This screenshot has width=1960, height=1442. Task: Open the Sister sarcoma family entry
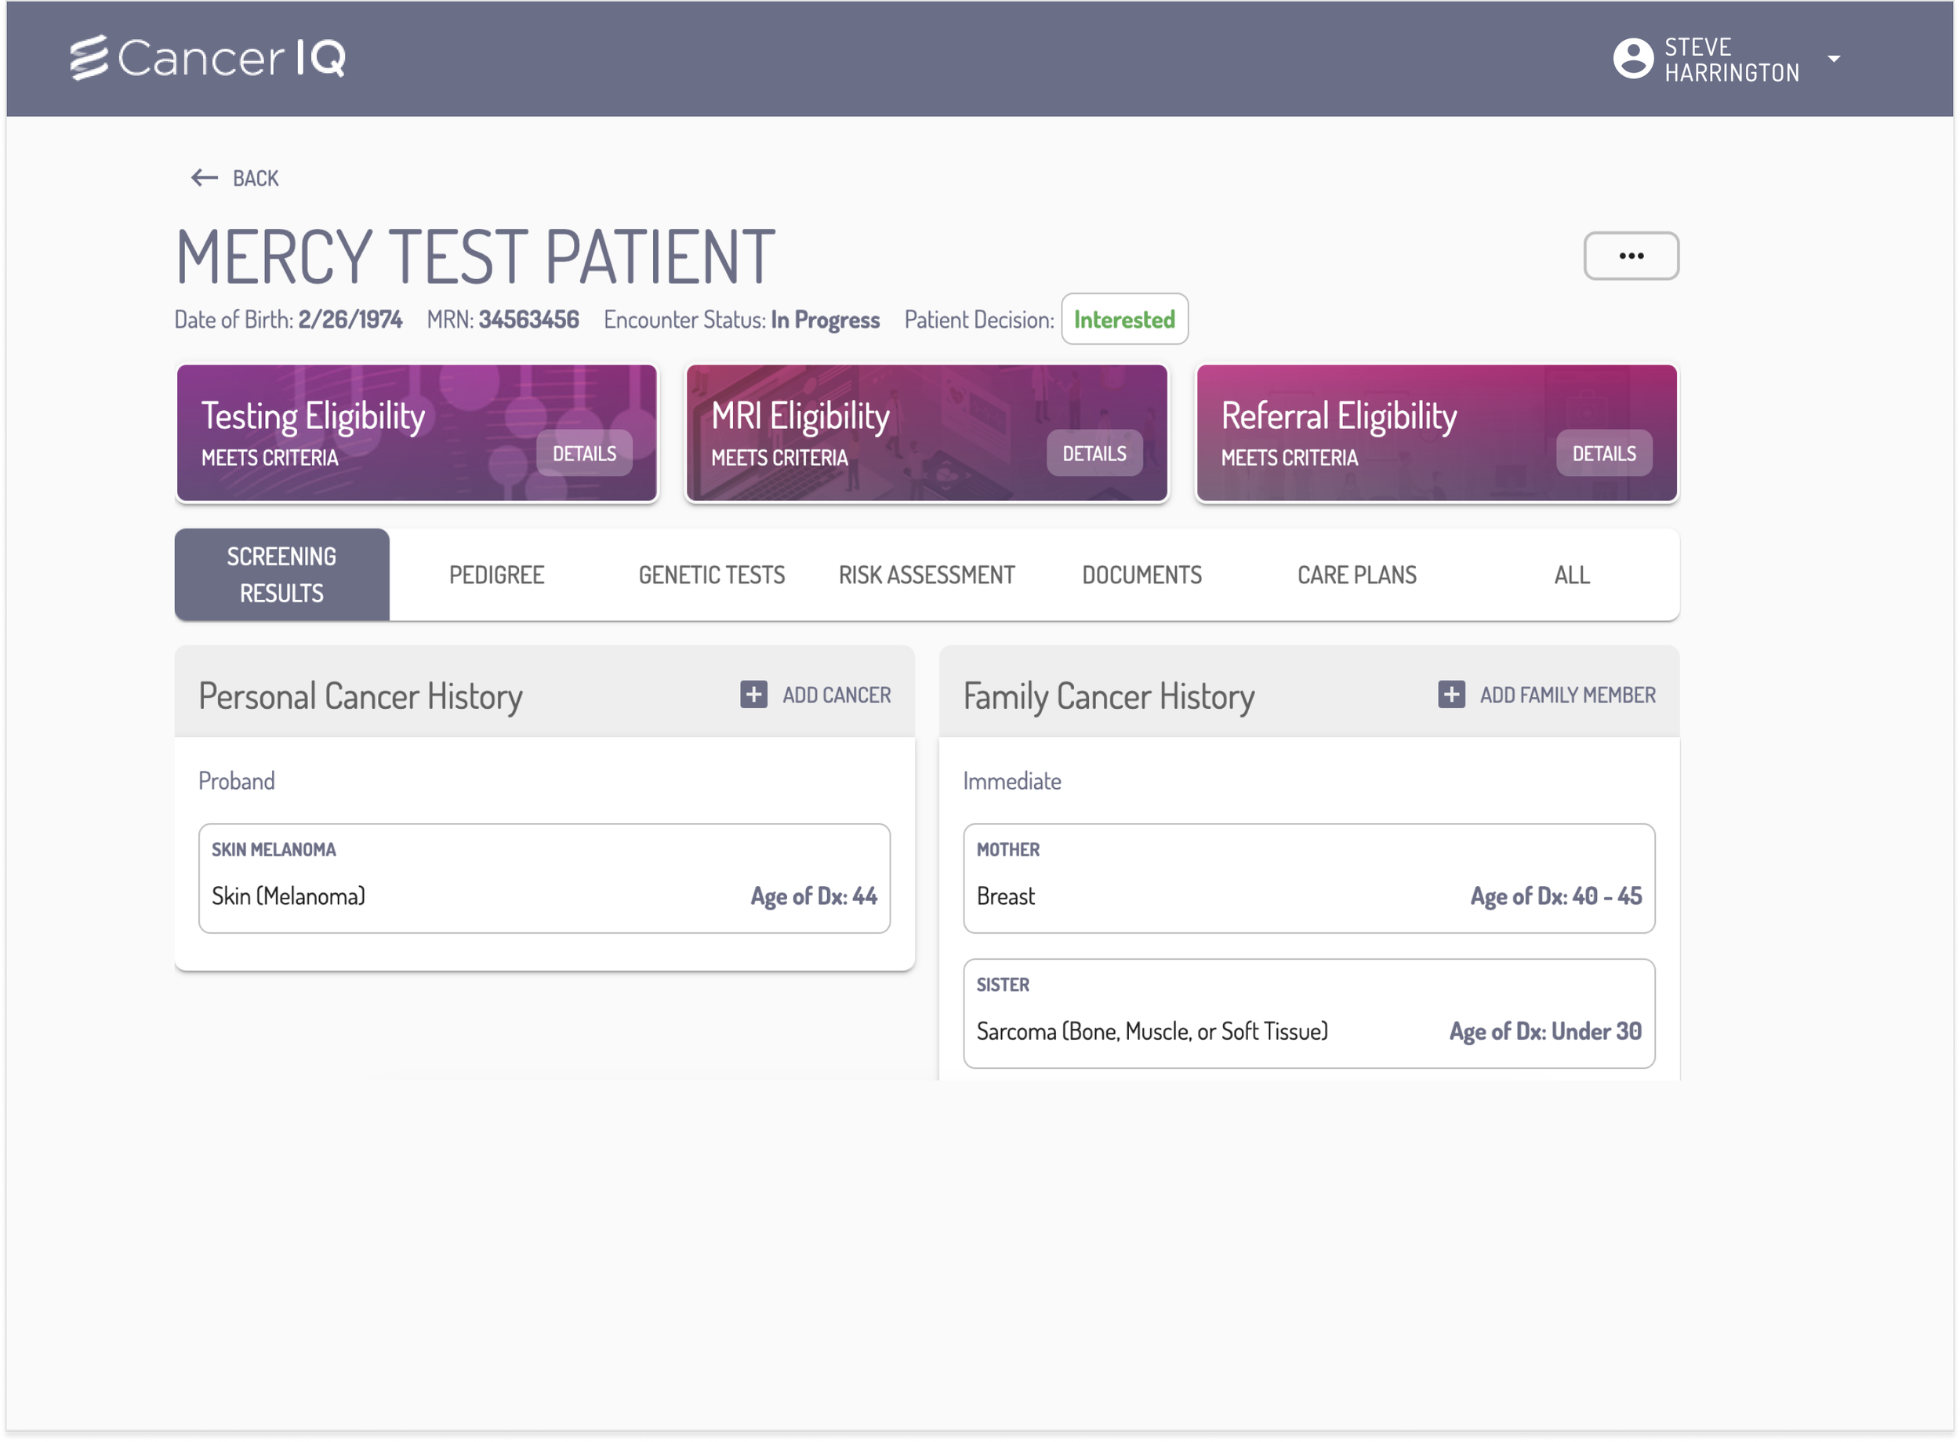pyautogui.click(x=1308, y=1012)
